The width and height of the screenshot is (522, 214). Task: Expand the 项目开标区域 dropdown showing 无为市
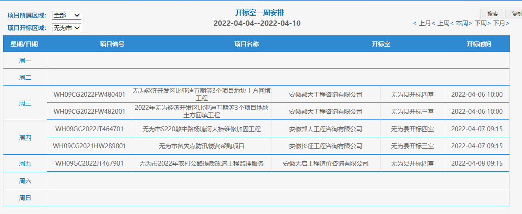tap(66, 28)
